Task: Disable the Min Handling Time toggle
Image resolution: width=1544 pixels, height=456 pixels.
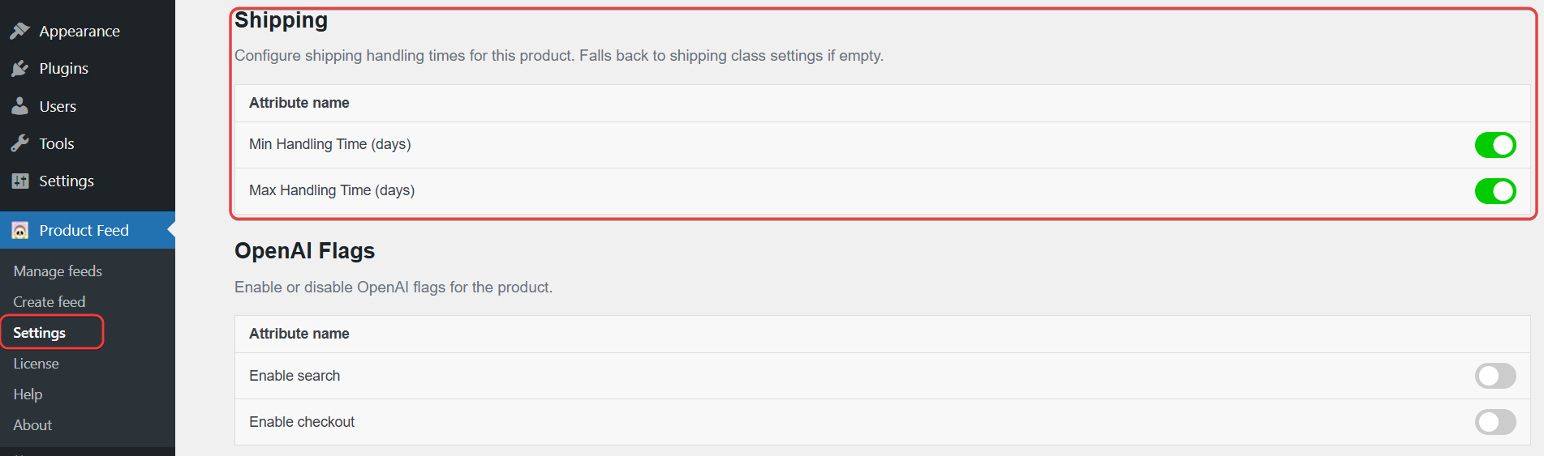Action: tap(1495, 145)
